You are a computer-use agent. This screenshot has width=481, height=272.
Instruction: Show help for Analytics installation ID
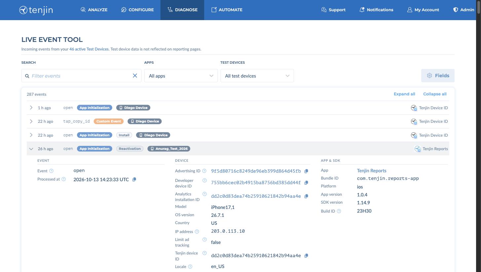[204, 194]
